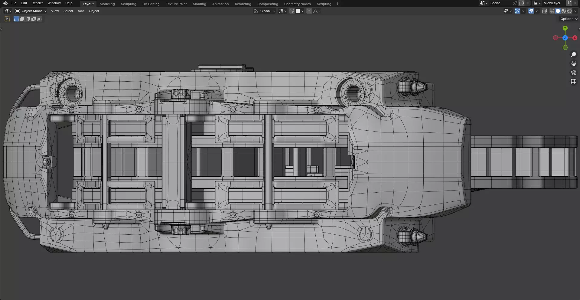Open the Texture Paint workspace tab
580x300 pixels.
click(176, 4)
